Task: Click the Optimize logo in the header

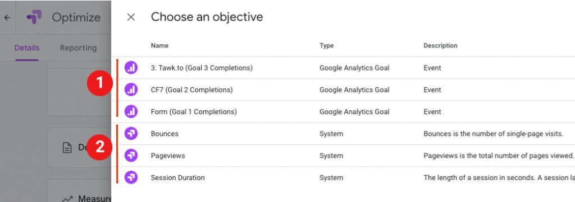Action: pos(34,17)
